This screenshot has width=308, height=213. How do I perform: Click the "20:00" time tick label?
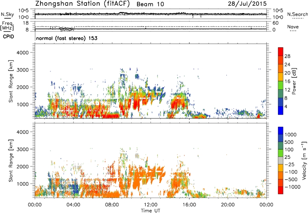pyautogui.click(x=228, y=205)
